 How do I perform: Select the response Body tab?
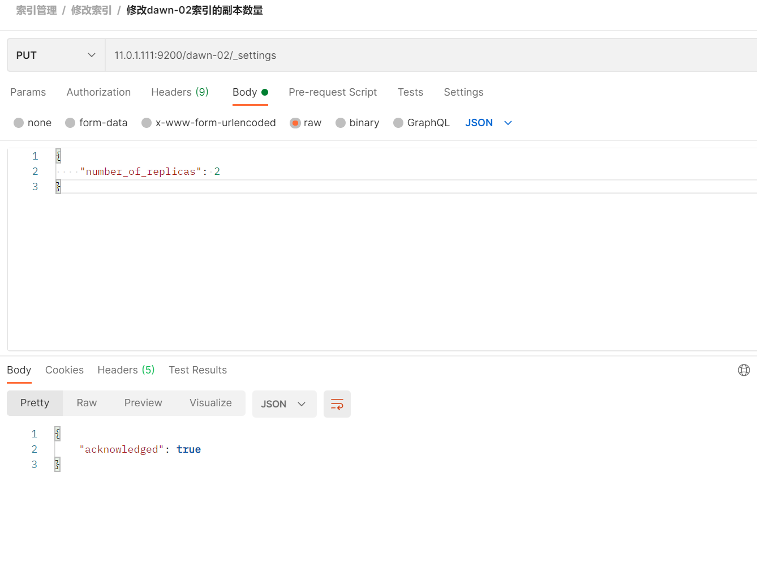(19, 370)
